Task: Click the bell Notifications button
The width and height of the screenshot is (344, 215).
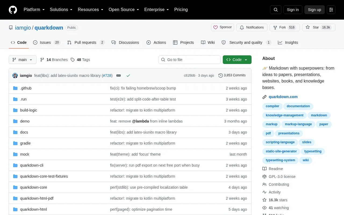Action: pyautogui.click(x=252, y=27)
